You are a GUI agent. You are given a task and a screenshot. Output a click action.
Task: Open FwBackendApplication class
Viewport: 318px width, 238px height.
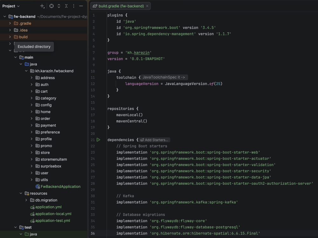(x=60, y=187)
